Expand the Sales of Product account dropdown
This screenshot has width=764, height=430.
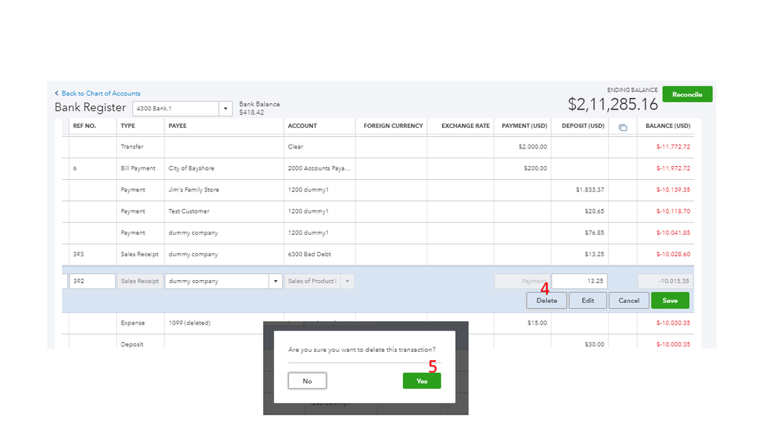pos(348,282)
